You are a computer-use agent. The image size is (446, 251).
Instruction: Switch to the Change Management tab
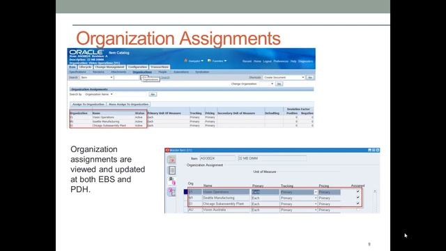(109, 67)
